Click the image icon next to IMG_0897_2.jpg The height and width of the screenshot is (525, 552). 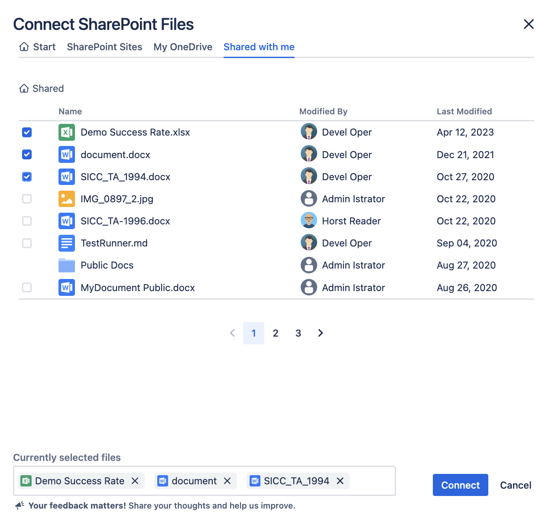[66, 199]
